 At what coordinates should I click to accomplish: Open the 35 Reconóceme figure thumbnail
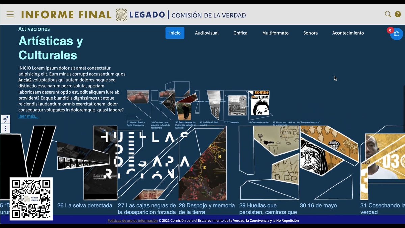point(184,111)
